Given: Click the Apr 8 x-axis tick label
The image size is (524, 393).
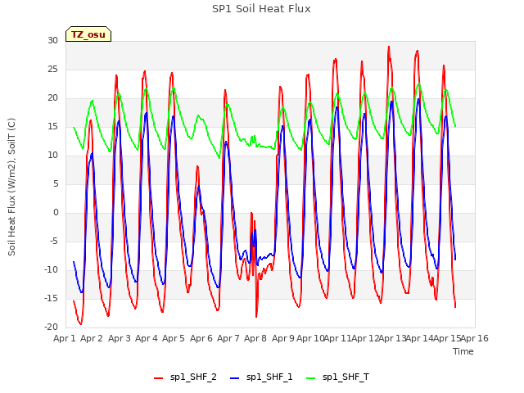Looking at the screenshot, I should point(255,338).
